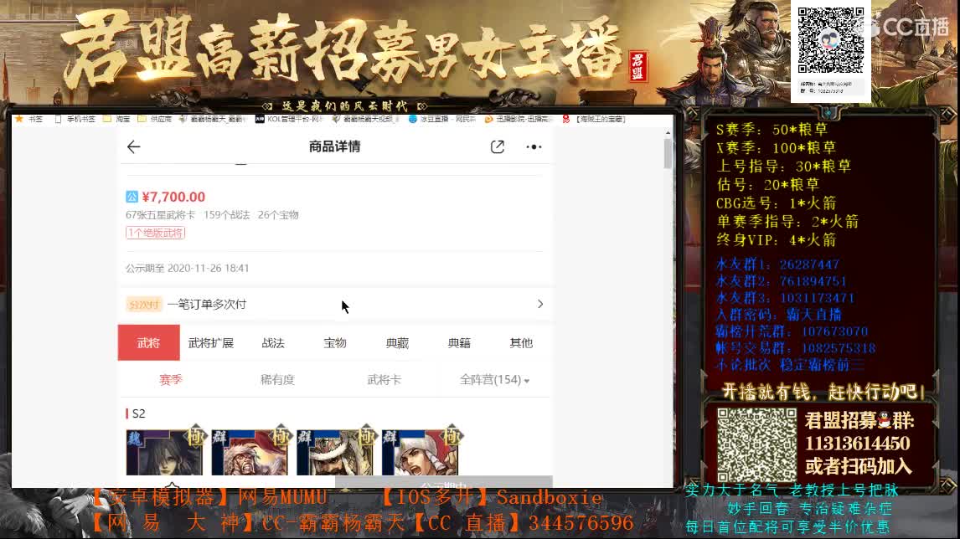
Task: Select the 魏 hero card thumbnail
Action: pos(164,451)
